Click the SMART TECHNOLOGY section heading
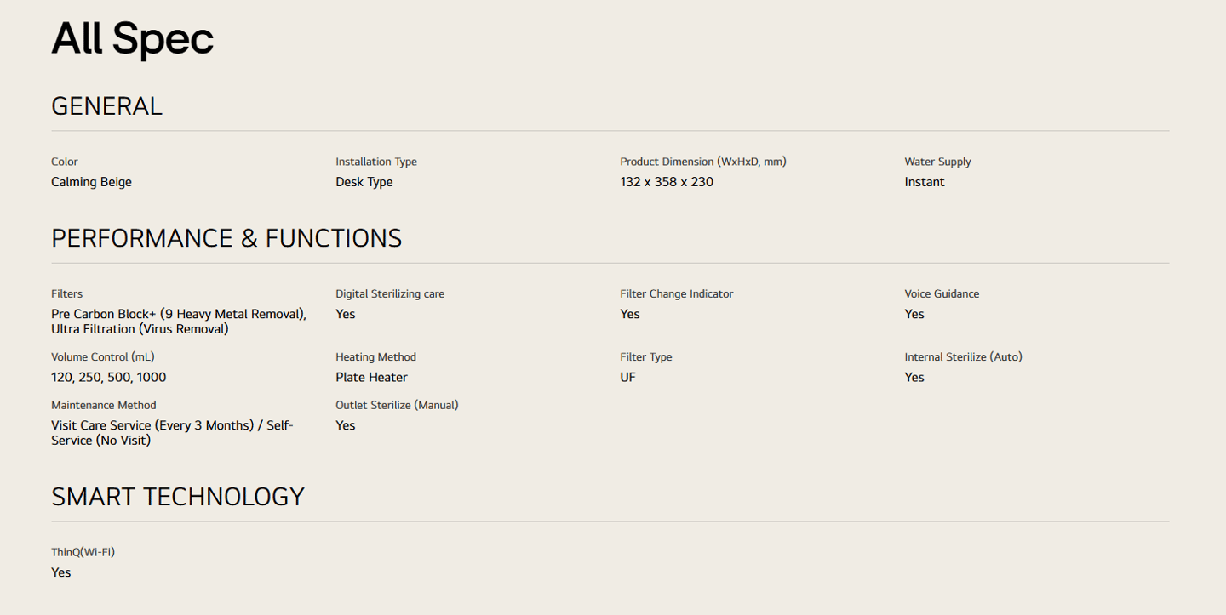 pos(178,497)
